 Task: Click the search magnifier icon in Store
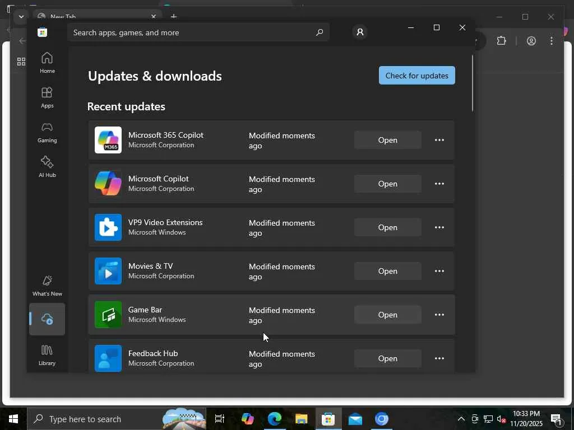(319, 32)
